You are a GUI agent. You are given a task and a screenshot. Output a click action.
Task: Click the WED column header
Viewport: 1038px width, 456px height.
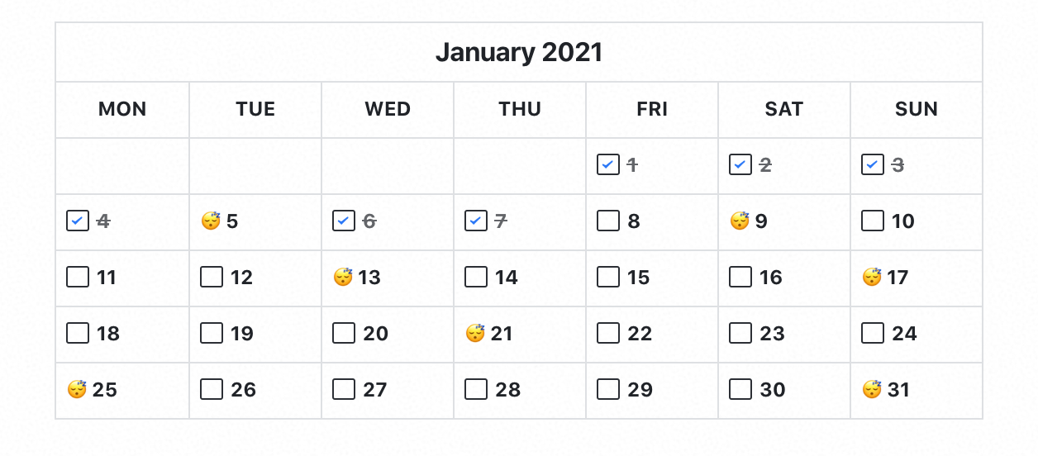pos(388,109)
